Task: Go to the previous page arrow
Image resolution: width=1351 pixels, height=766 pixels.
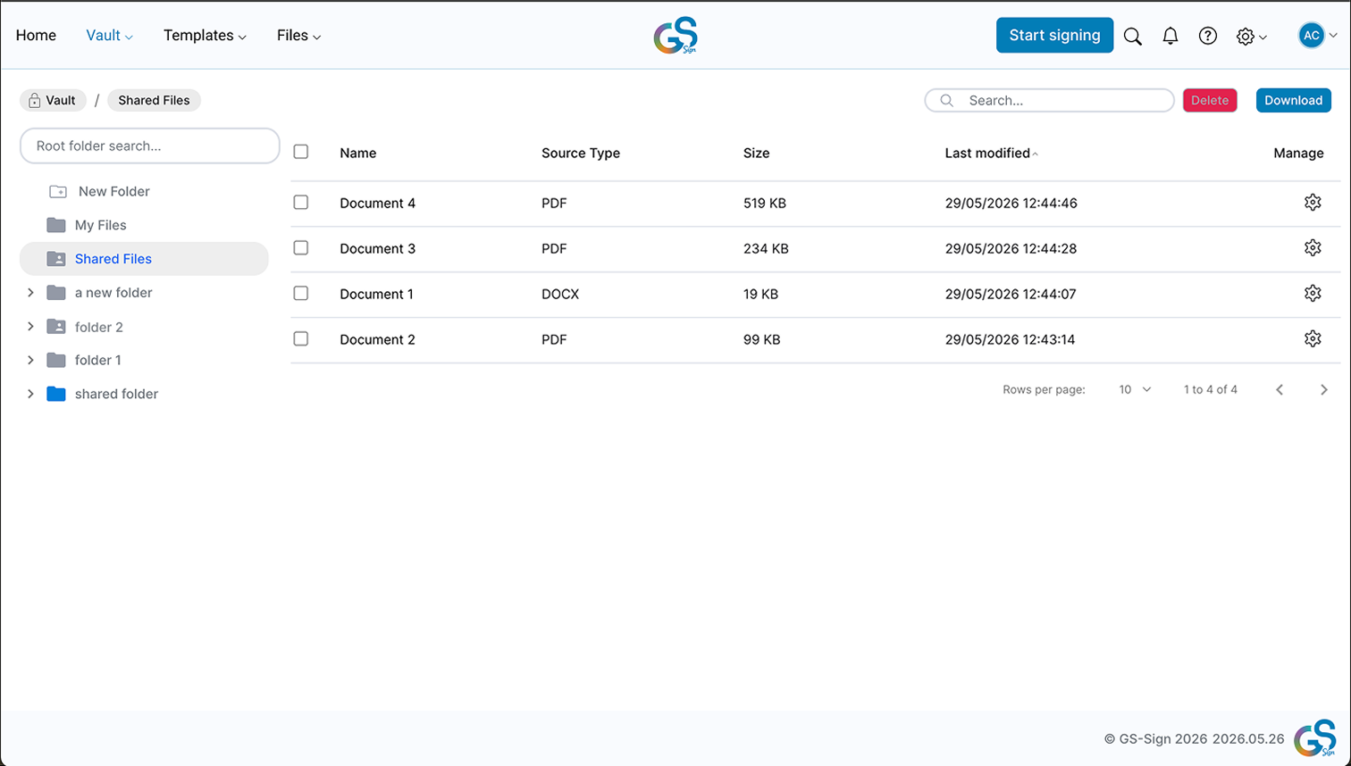Action: pyautogui.click(x=1280, y=389)
